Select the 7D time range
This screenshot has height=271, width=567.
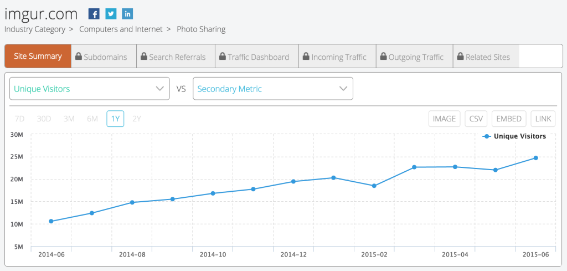pos(19,119)
